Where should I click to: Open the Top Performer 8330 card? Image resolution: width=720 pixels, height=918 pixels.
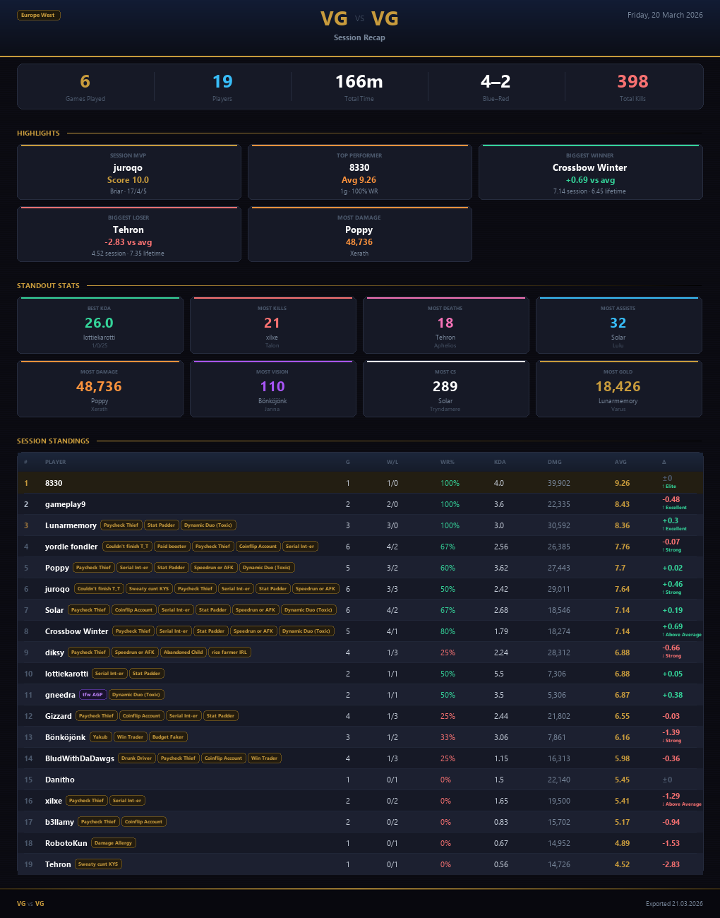coord(359,172)
